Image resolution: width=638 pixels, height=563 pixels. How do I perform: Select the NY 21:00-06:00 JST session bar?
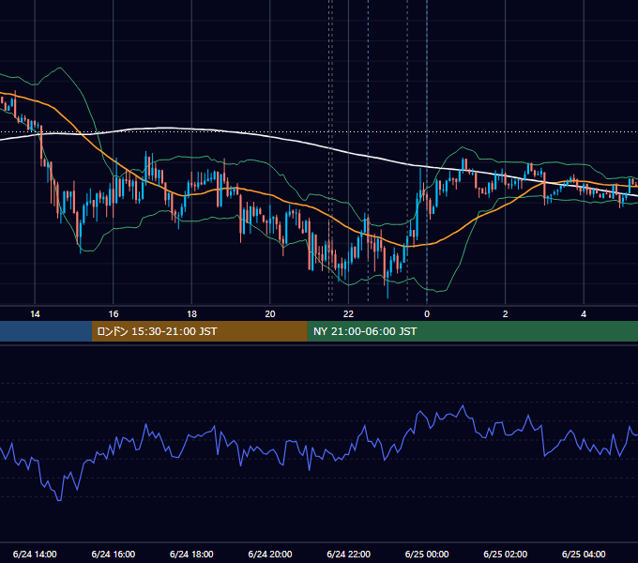(472, 331)
